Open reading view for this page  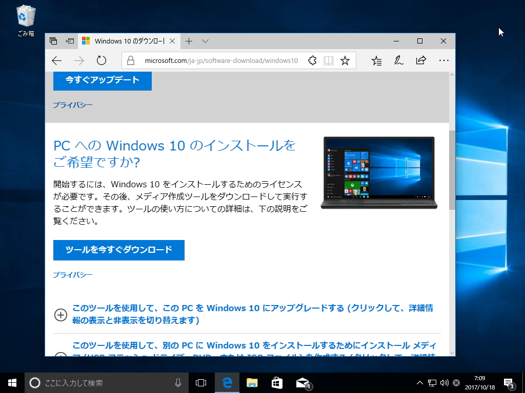click(328, 60)
